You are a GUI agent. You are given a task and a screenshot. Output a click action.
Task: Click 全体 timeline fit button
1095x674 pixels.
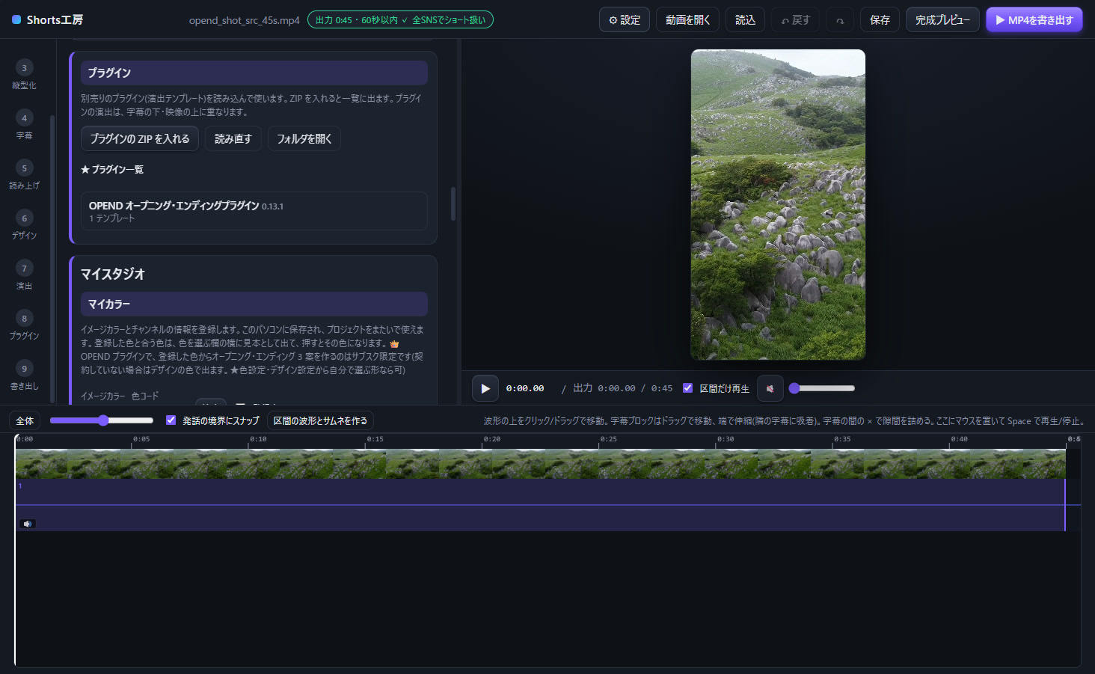(25, 420)
